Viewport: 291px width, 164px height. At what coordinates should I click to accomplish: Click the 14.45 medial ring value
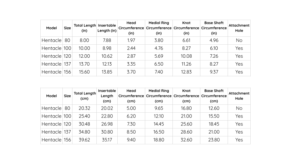tap(159, 124)
